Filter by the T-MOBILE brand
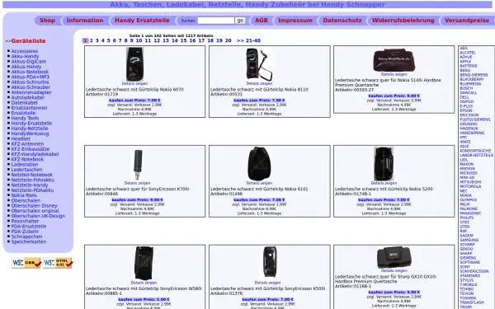 (469, 285)
